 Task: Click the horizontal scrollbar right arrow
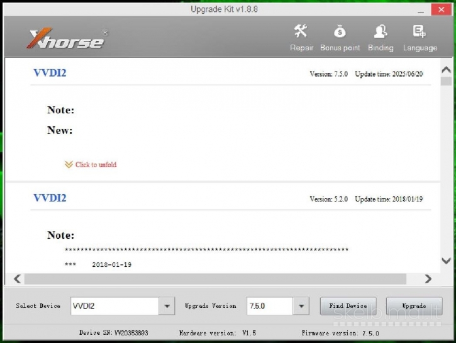(428, 279)
